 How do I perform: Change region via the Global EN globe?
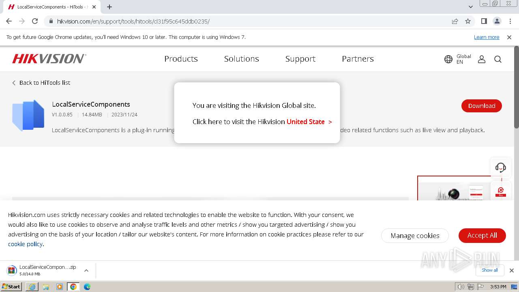tap(458, 59)
